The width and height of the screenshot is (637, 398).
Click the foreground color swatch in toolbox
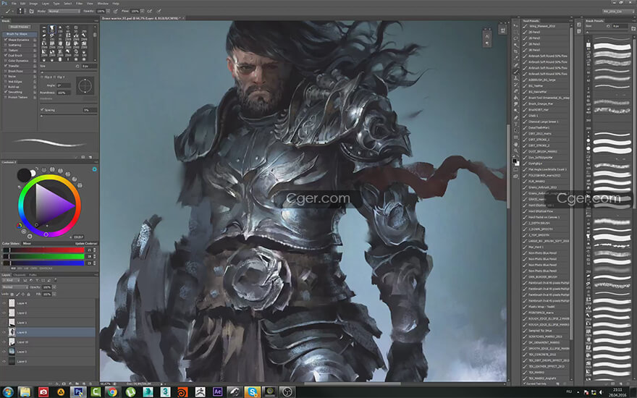pyautogui.click(x=515, y=161)
